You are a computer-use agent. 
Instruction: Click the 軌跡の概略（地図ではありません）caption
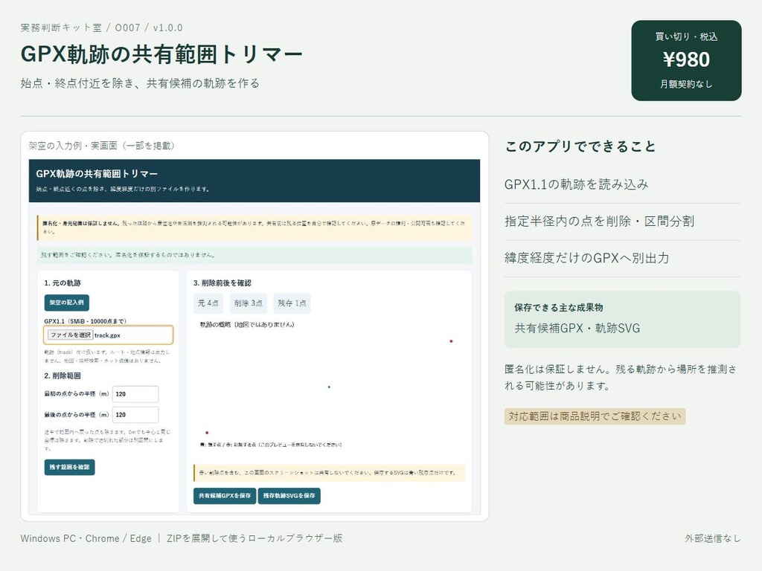pos(247,324)
